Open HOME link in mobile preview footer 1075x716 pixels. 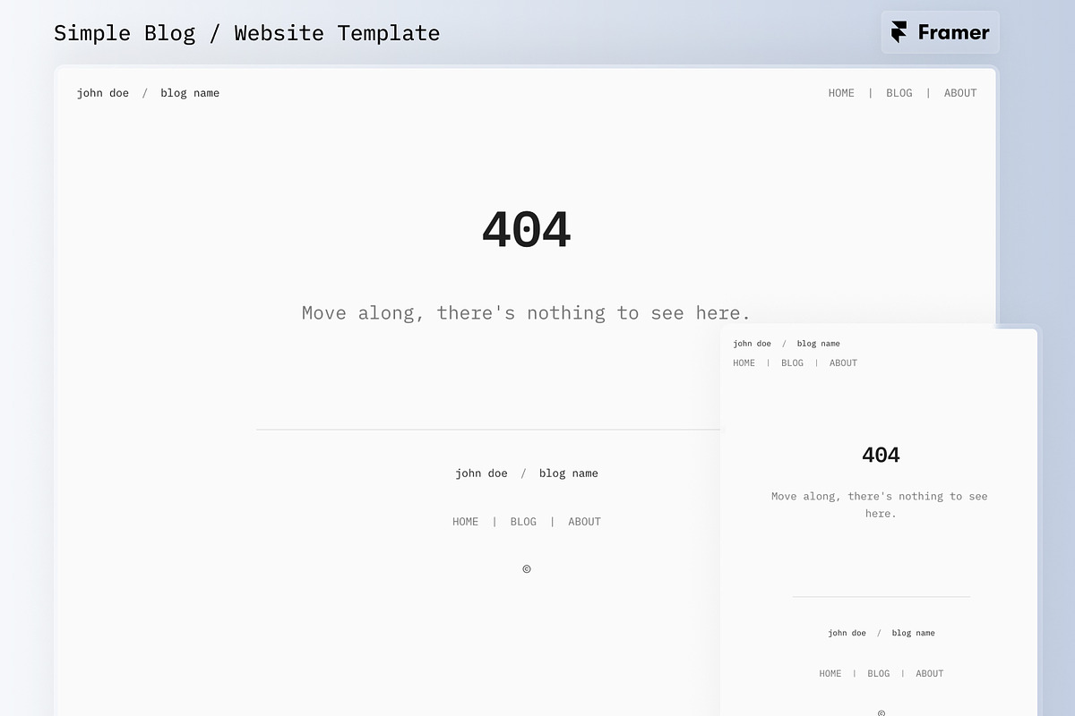830,674
